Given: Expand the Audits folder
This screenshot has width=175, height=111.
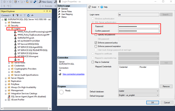Looking at the screenshot, I should click(9, 72).
